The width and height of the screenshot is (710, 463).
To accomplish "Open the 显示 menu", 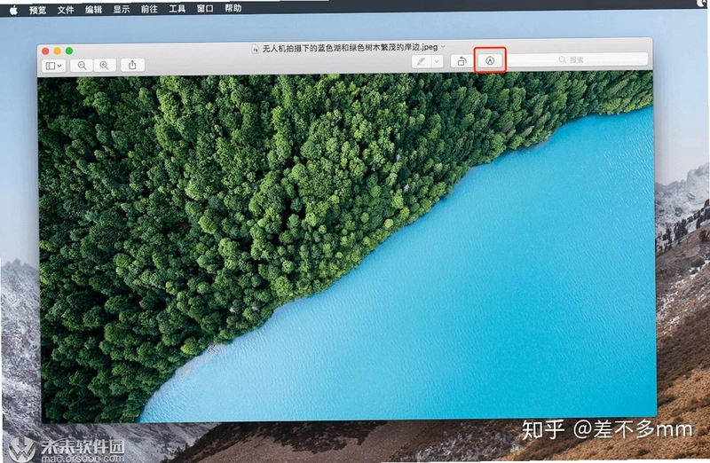I will coord(122,9).
